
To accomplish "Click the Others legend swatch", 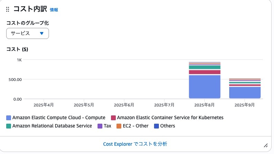I will 156,126.
